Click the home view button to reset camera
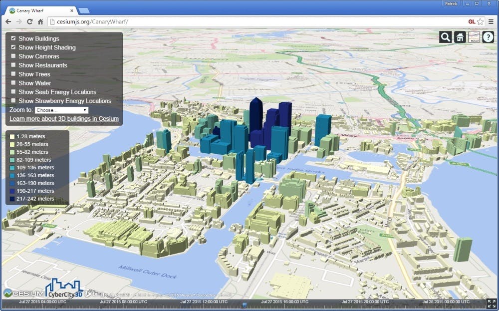 click(x=460, y=36)
